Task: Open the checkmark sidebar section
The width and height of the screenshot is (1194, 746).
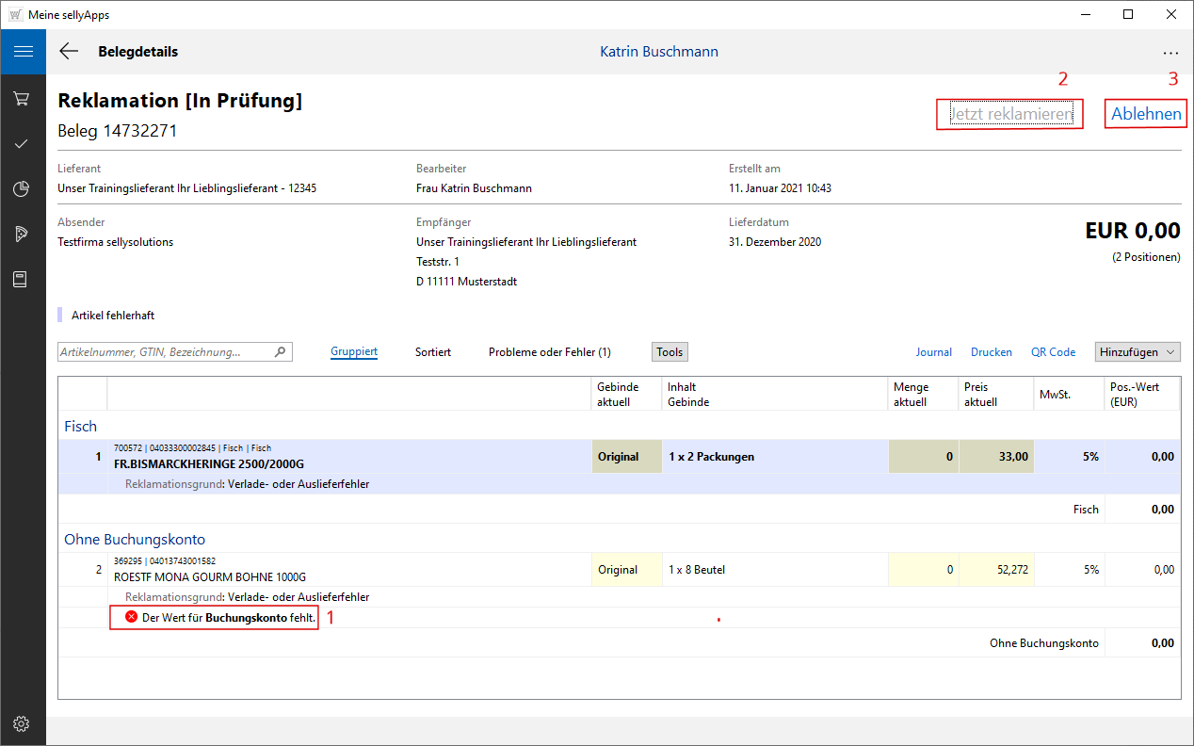Action: pyautogui.click(x=23, y=143)
